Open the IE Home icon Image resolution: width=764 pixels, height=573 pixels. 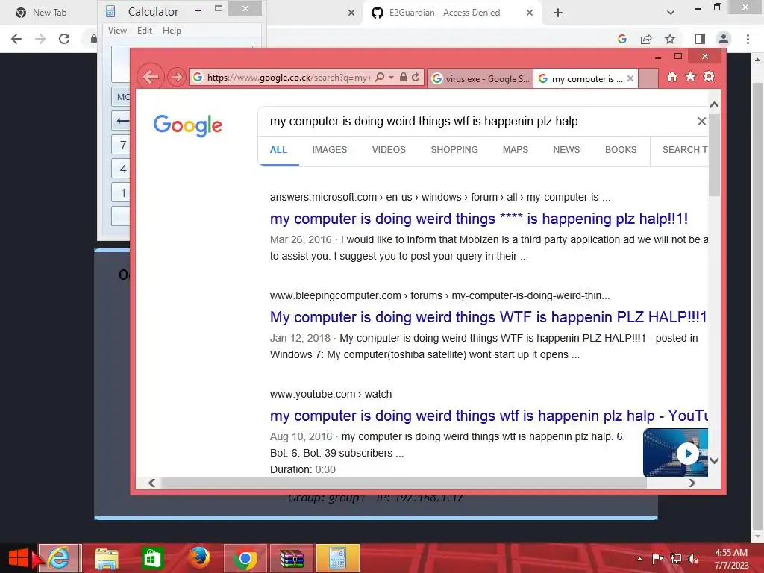672,77
